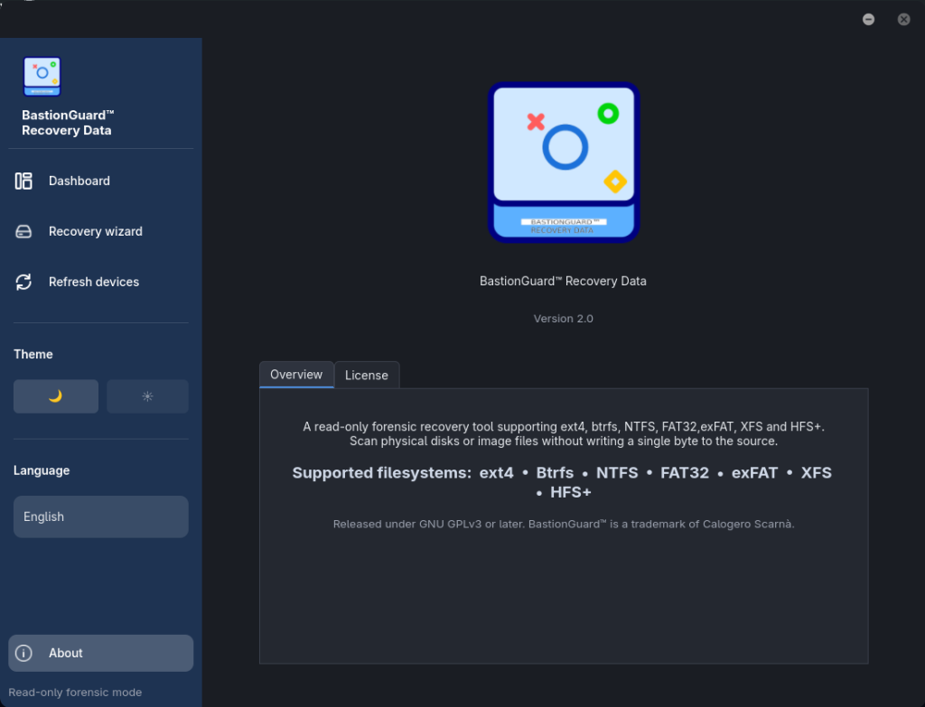Click the 'Supported filesystems:' heading text
Screen dimensions: 925x707
coord(382,473)
